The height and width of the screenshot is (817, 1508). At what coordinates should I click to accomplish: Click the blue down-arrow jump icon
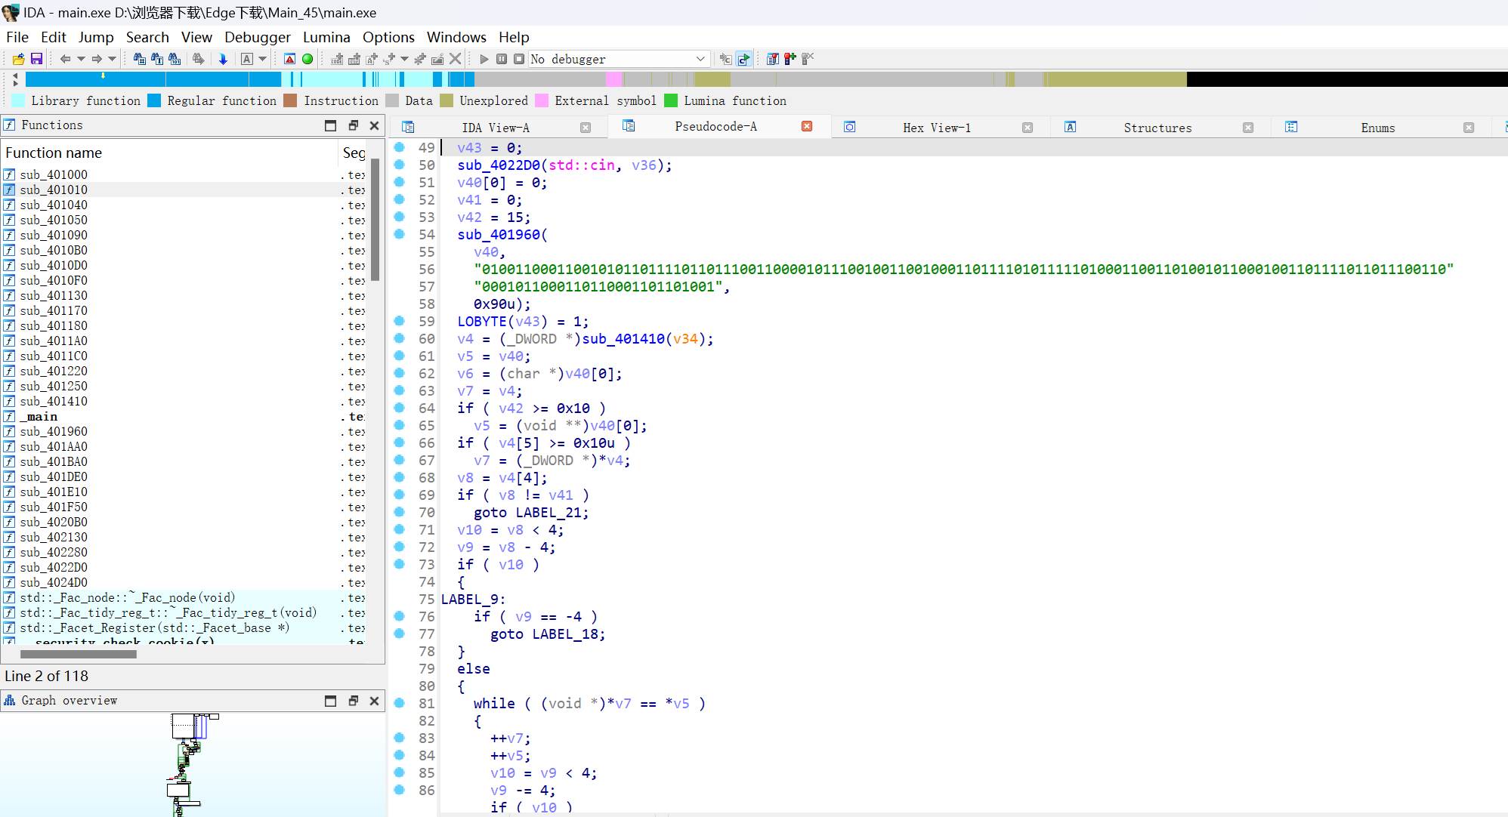pyautogui.click(x=223, y=59)
